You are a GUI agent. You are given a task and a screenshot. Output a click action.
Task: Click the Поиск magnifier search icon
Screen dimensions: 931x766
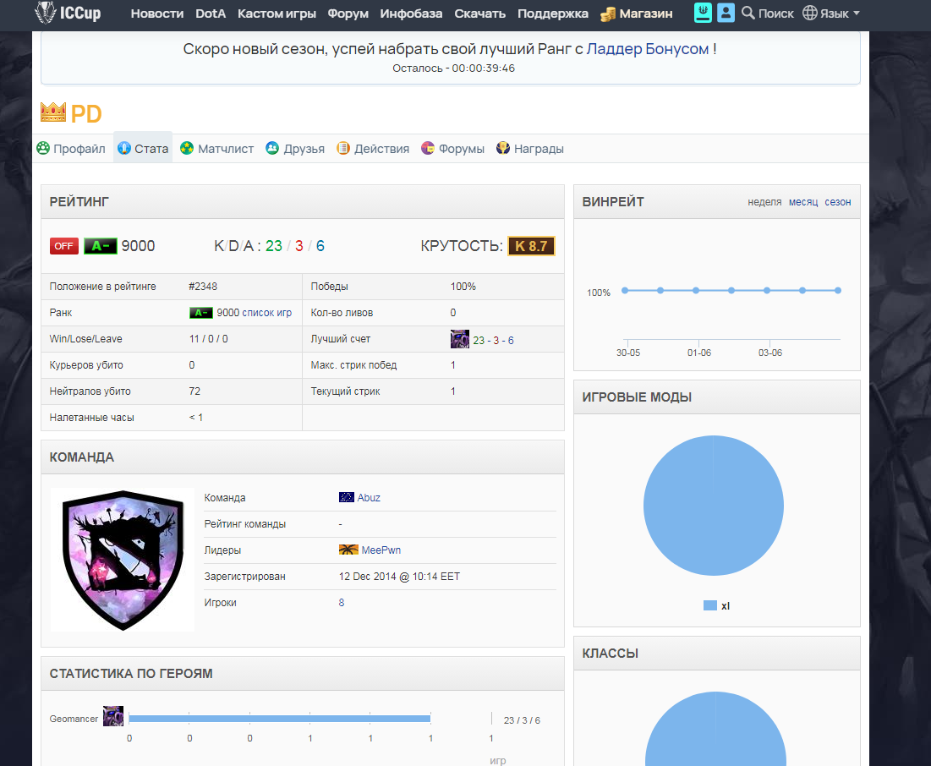point(748,13)
